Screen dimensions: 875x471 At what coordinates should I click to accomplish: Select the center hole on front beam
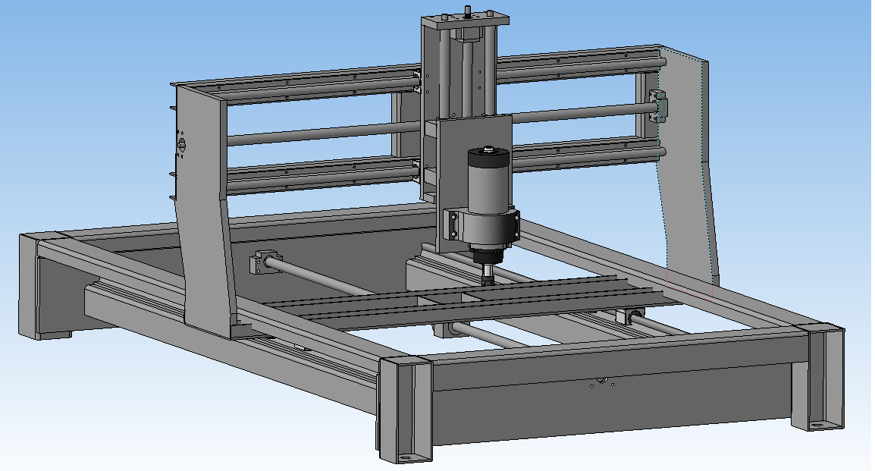point(601,382)
